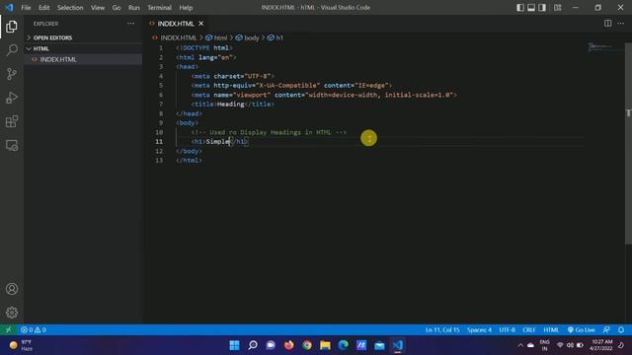Open notifications bell in status bar
This screenshot has width=632, height=355.
pos(621,329)
